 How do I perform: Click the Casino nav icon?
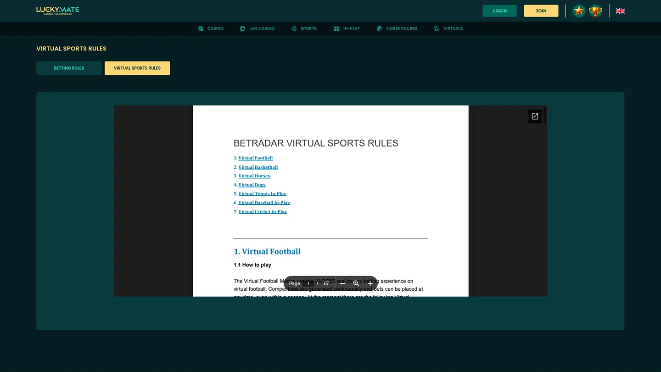click(201, 28)
